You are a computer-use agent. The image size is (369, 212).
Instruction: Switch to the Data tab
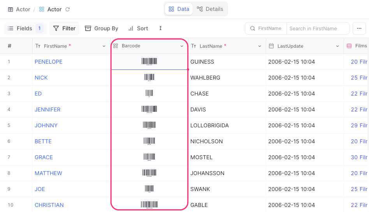point(179,9)
